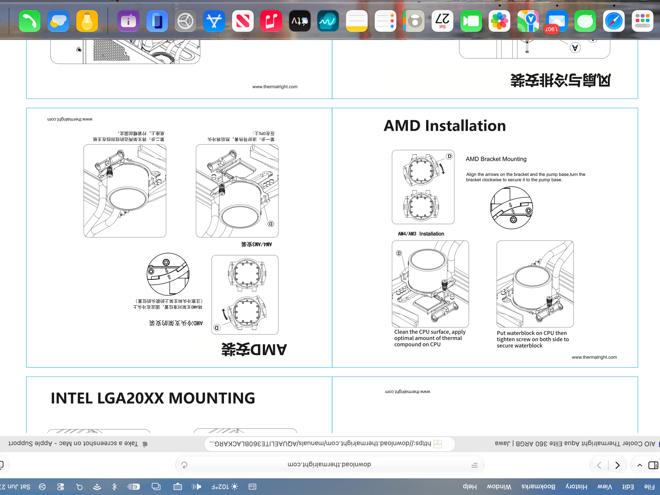
Task: Click the circular bracket arrow detail diagram
Action: [x=511, y=208]
